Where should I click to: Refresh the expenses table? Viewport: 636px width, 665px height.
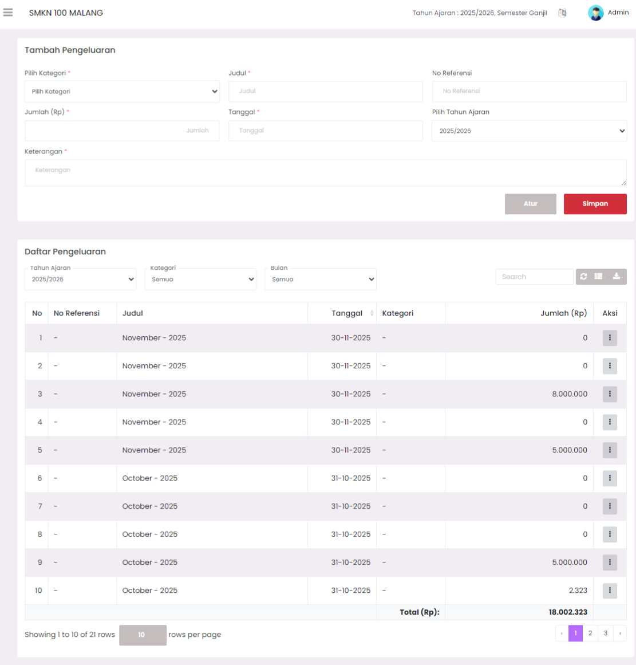click(x=583, y=277)
